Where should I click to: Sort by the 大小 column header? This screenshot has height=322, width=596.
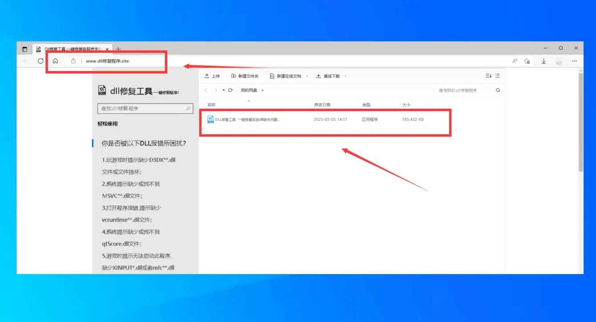tap(406, 105)
